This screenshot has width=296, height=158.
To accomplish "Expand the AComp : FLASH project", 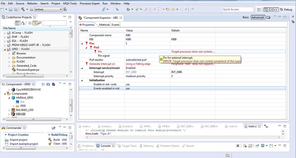I will 5,33.
